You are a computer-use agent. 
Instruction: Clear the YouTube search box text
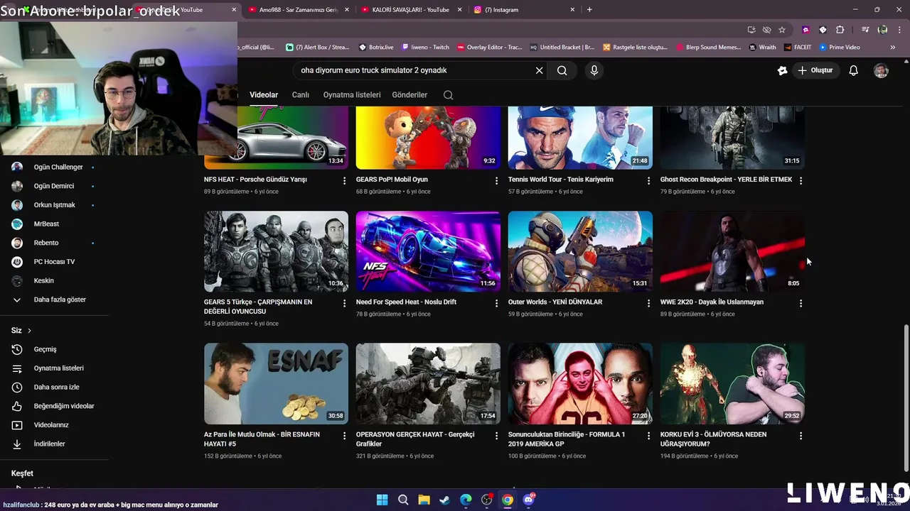pos(539,70)
